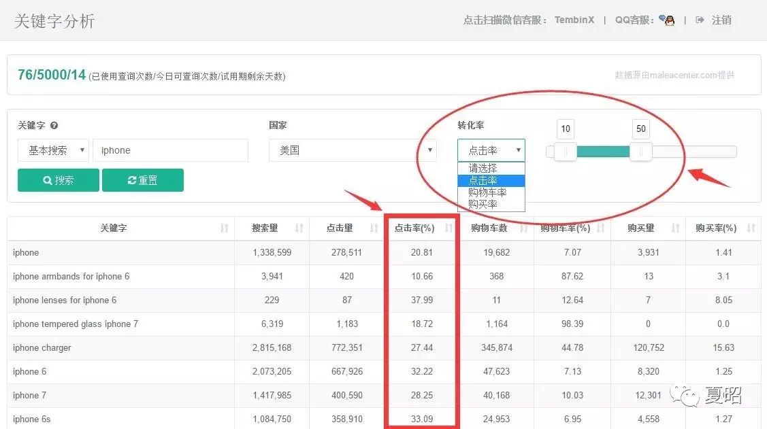Click the purchase rate value 8.05
This screenshot has width=767, height=429.
tap(723, 301)
